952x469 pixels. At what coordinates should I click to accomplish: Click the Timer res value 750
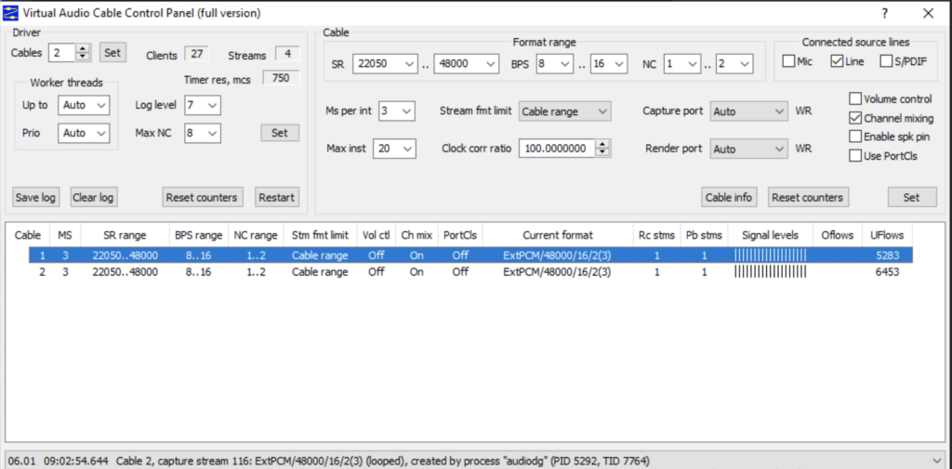coord(281,78)
